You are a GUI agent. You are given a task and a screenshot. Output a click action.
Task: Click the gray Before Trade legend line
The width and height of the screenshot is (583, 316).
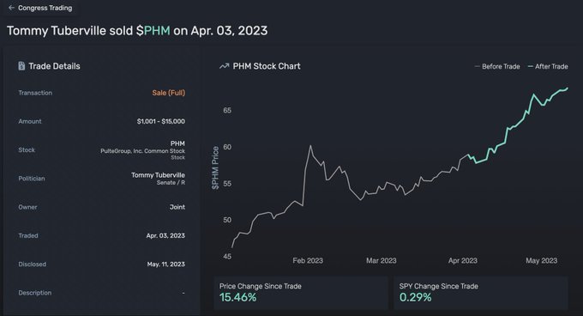[x=478, y=66]
